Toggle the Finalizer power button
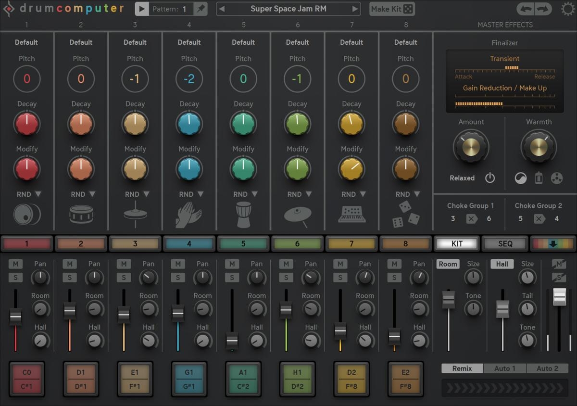Screen dimensions: 577x406 pyautogui.click(x=489, y=178)
